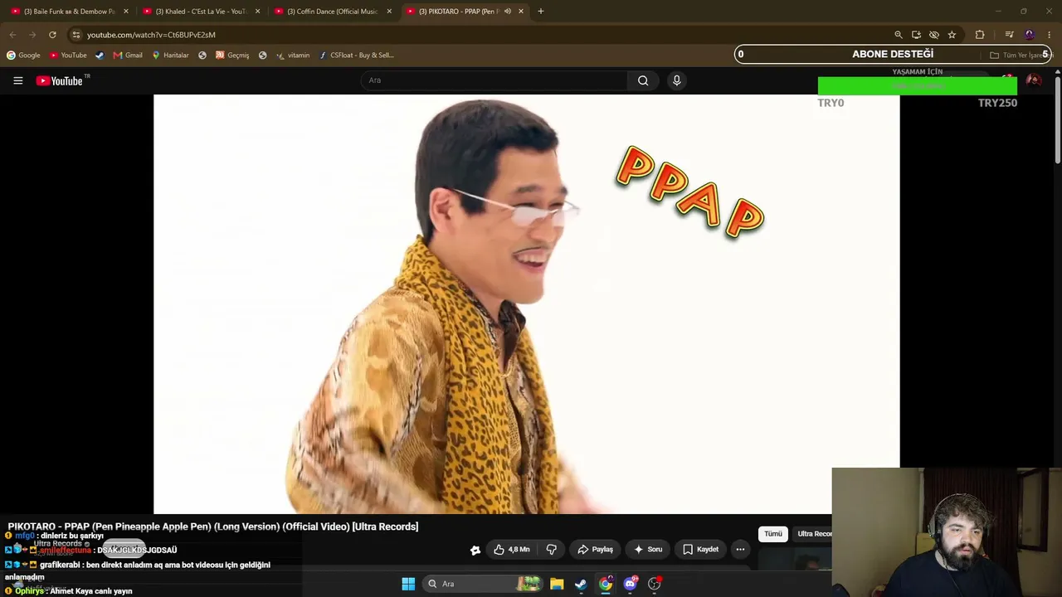1062x597 pixels.
Task: Dislike the PPAP video
Action: point(552,549)
